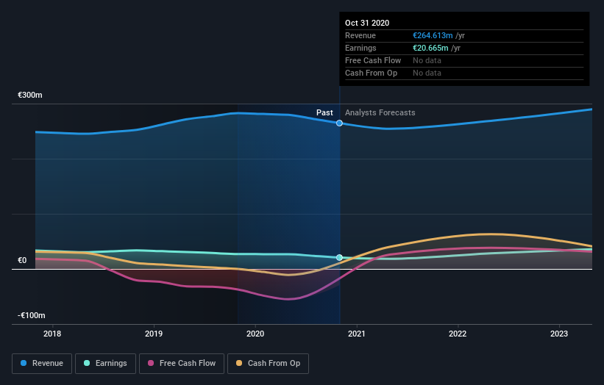Toggle the Cash From Op legend series
The height and width of the screenshot is (385, 604).
[268, 364]
